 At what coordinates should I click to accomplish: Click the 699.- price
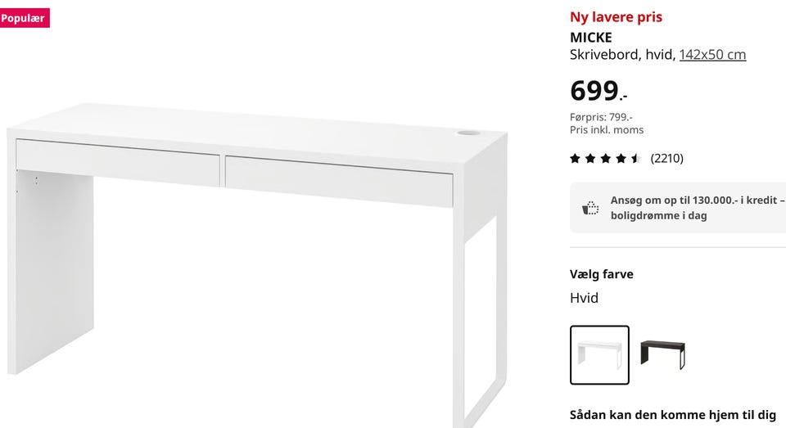599,91
